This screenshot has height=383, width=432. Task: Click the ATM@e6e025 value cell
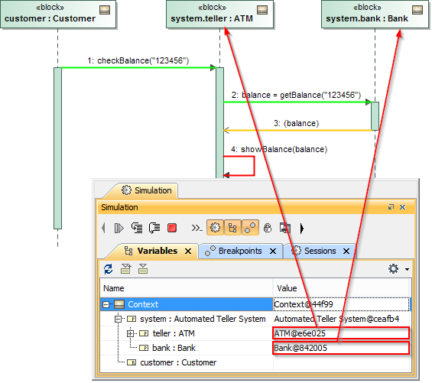(341, 333)
